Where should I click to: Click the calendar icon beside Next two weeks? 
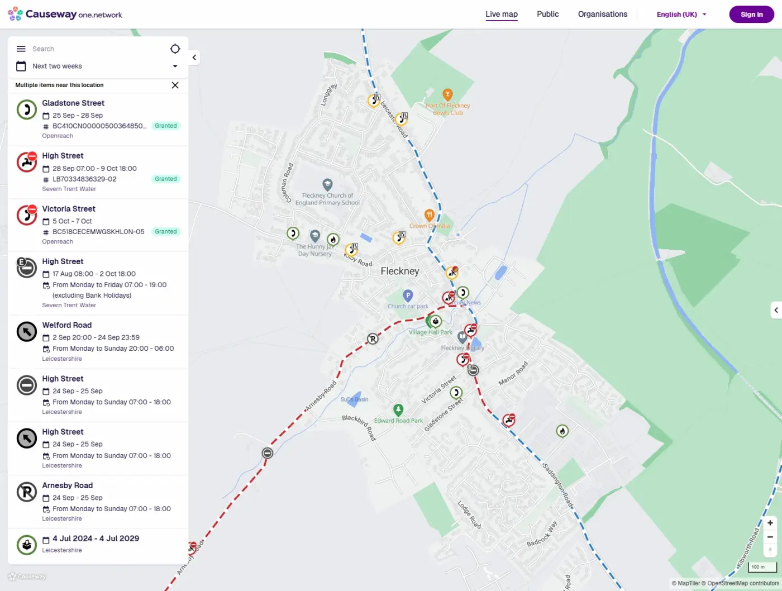(x=21, y=66)
